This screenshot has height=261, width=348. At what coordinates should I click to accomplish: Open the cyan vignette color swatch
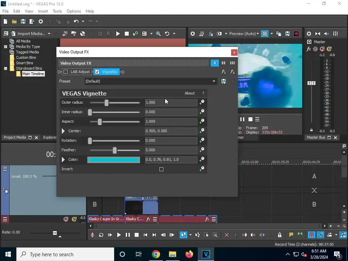click(x=114, y=160)
